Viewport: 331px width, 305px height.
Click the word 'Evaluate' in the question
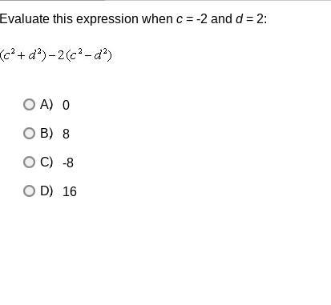coord(25,19)
